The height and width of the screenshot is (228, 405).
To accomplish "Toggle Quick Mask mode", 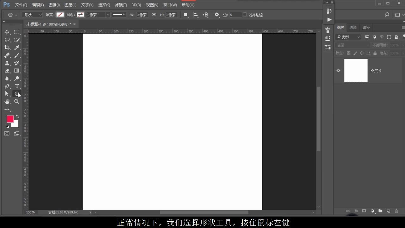I will 7,134.
